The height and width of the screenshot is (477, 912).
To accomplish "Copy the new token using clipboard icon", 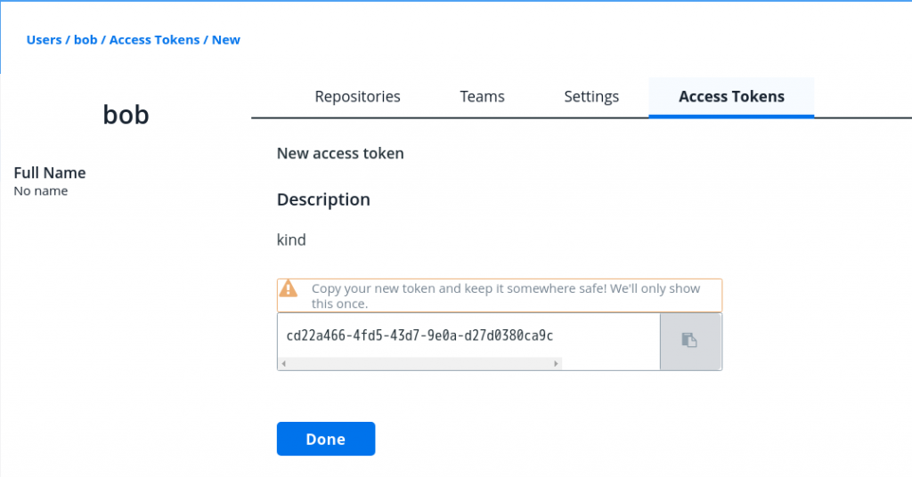I will coord(690,341).
